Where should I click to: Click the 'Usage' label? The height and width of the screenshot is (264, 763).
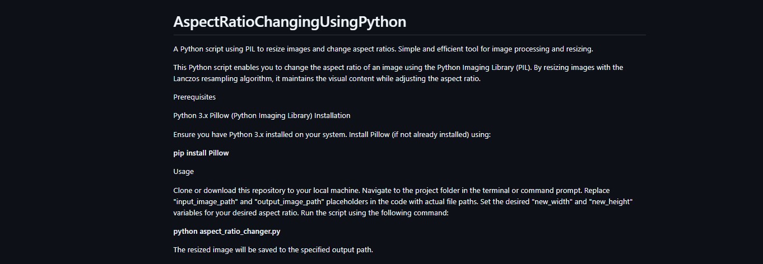tap(183, 172)
